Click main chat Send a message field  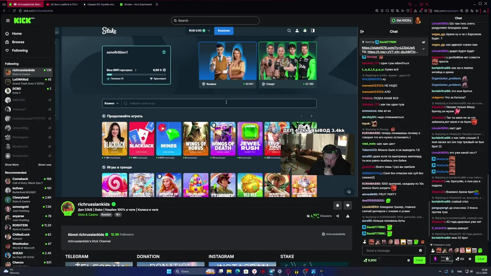(393, 251)
